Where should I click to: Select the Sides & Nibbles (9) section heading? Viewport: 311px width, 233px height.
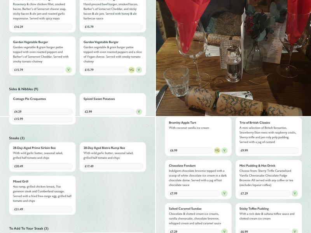[24, 89]
